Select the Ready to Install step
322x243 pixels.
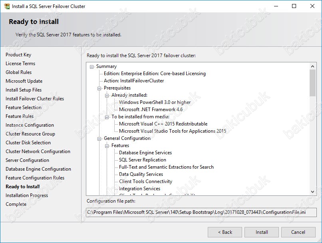point(23,187)
